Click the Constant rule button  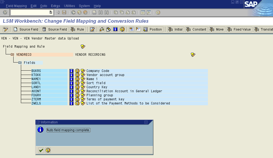[x=196, y=29]
